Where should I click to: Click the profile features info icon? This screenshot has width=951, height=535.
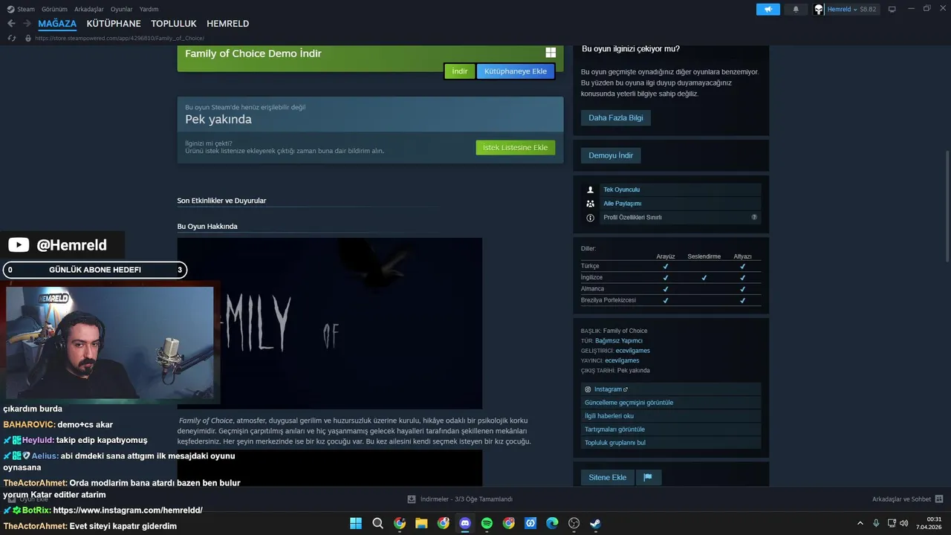pos(591,218)
